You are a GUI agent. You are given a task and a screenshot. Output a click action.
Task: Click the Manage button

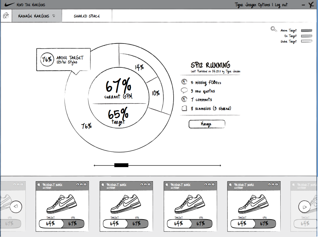(207, 124)
